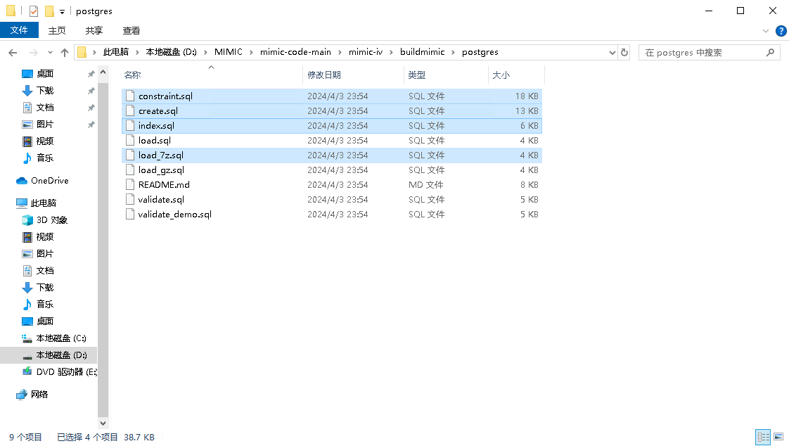Select the README.md file
Screen dimensions: 789x446
pos(164,185)
